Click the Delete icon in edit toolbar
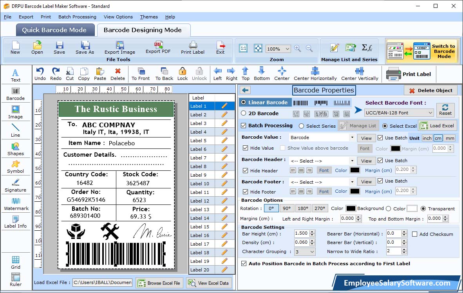Viewport: 463px width, 293px height. click(118, 74)
